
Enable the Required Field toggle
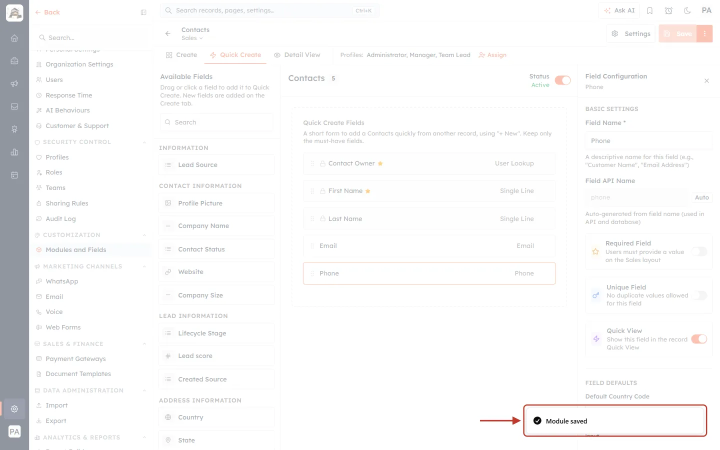pos(699,251)
